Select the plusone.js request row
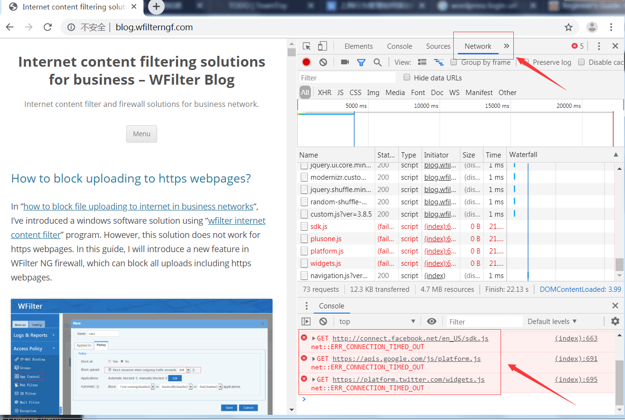The height and width of the screenshot is (420, 625). click(x=402, y=238)
